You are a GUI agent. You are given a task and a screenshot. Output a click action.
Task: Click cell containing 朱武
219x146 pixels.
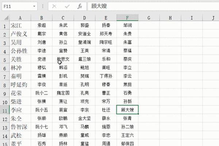63,26
